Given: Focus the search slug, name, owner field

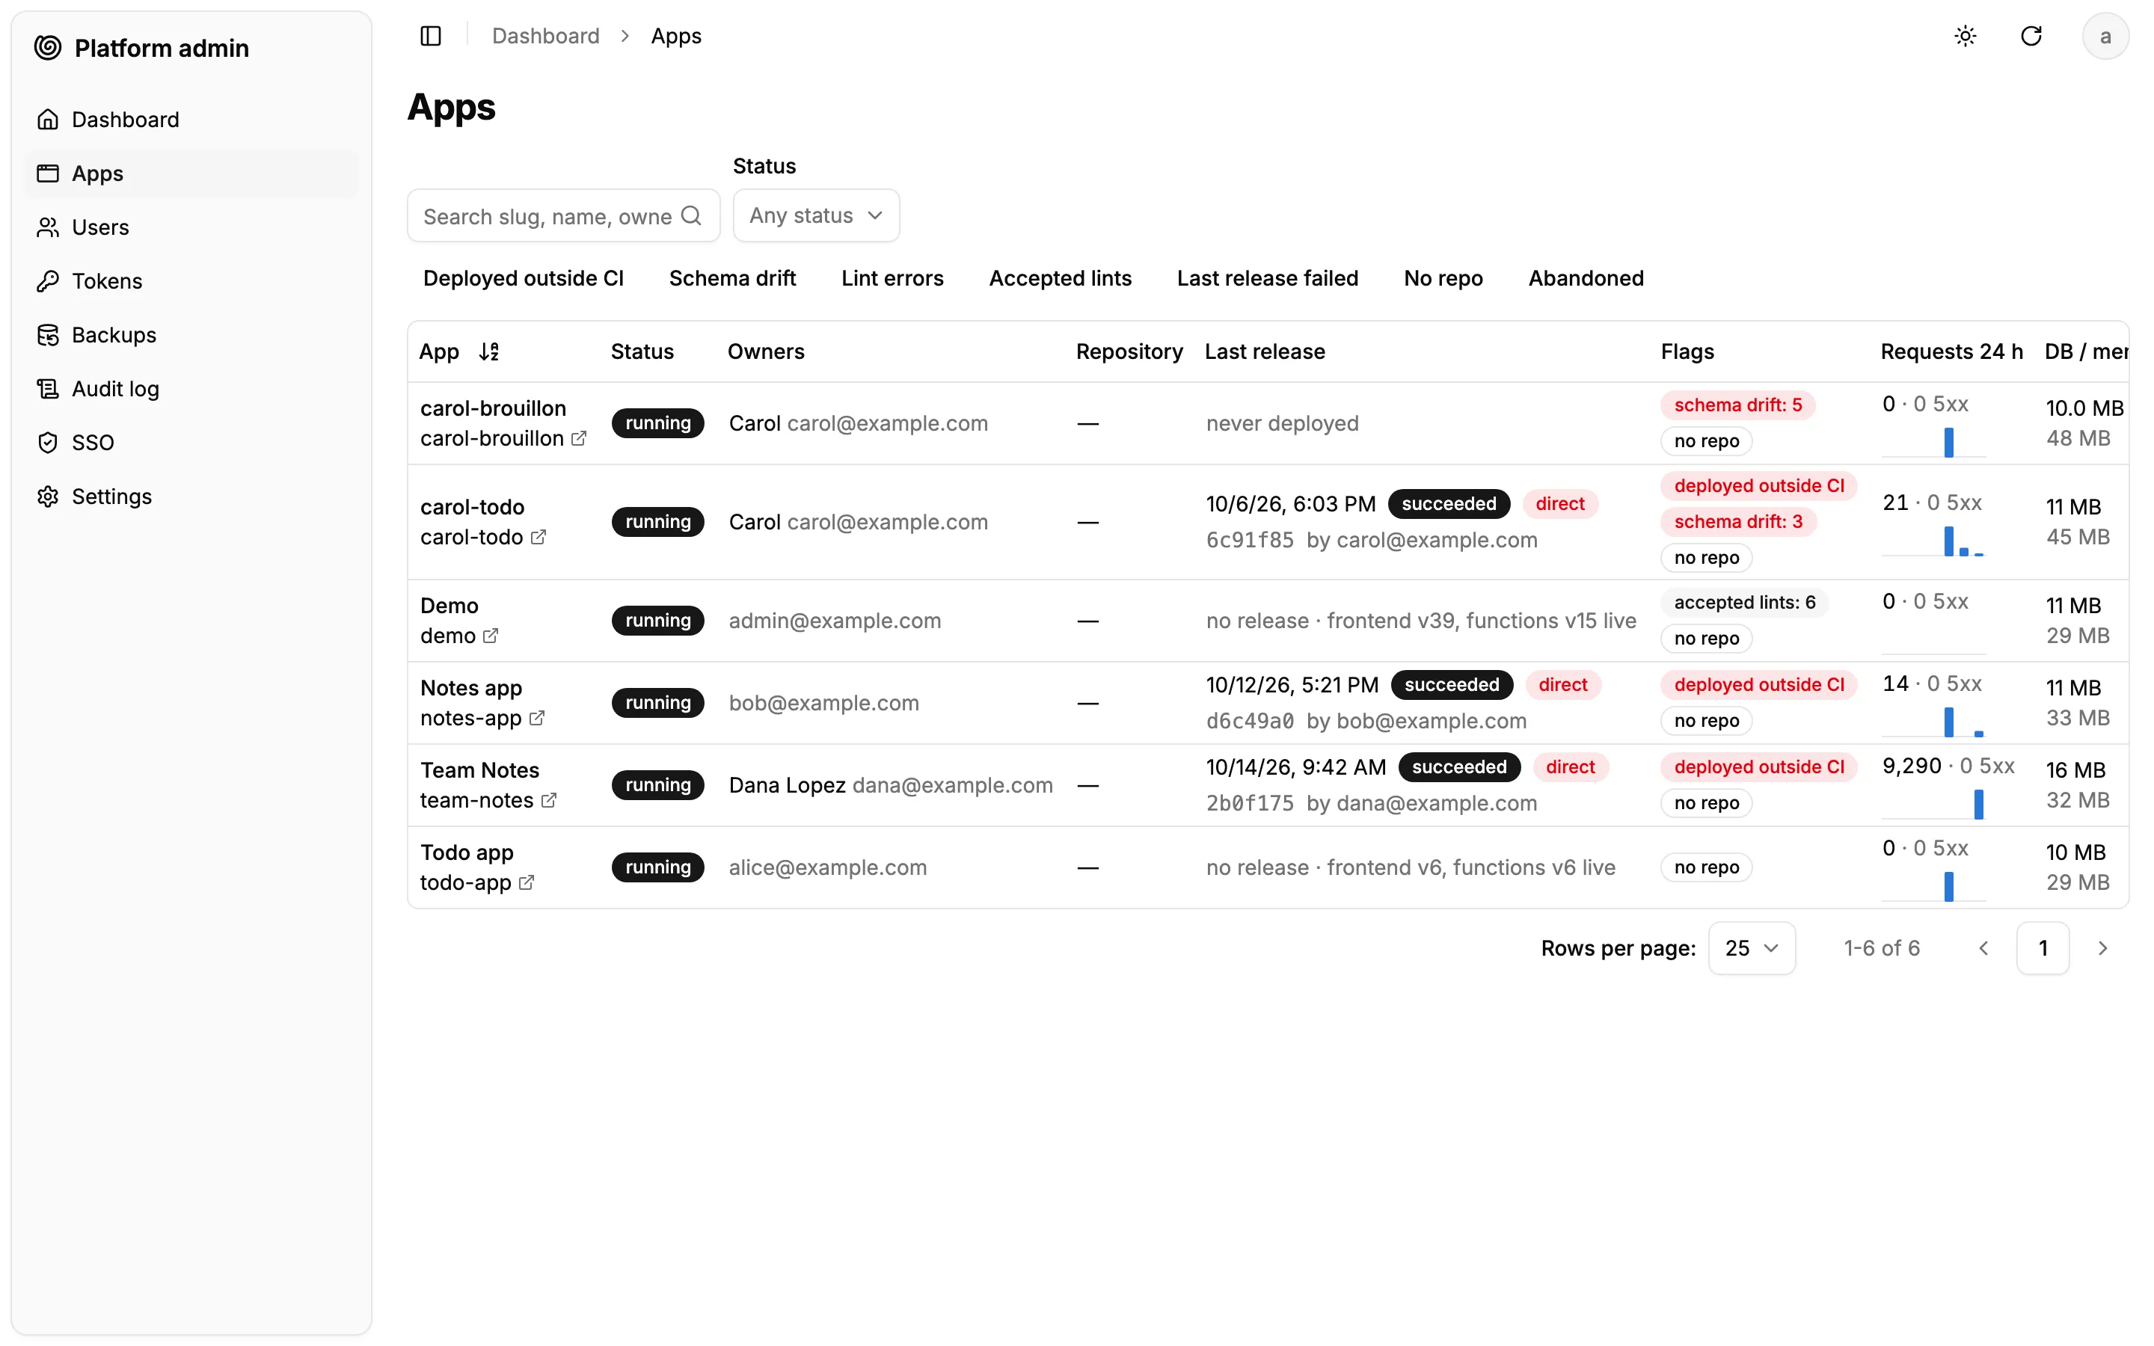Looking at the screenshot, I should click(563, 215).
